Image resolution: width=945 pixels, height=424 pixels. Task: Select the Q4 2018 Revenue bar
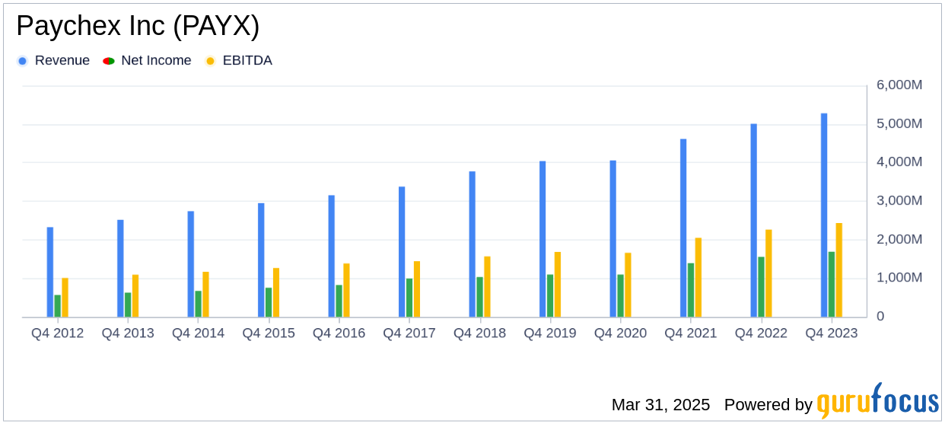click(x=473, y=244)
